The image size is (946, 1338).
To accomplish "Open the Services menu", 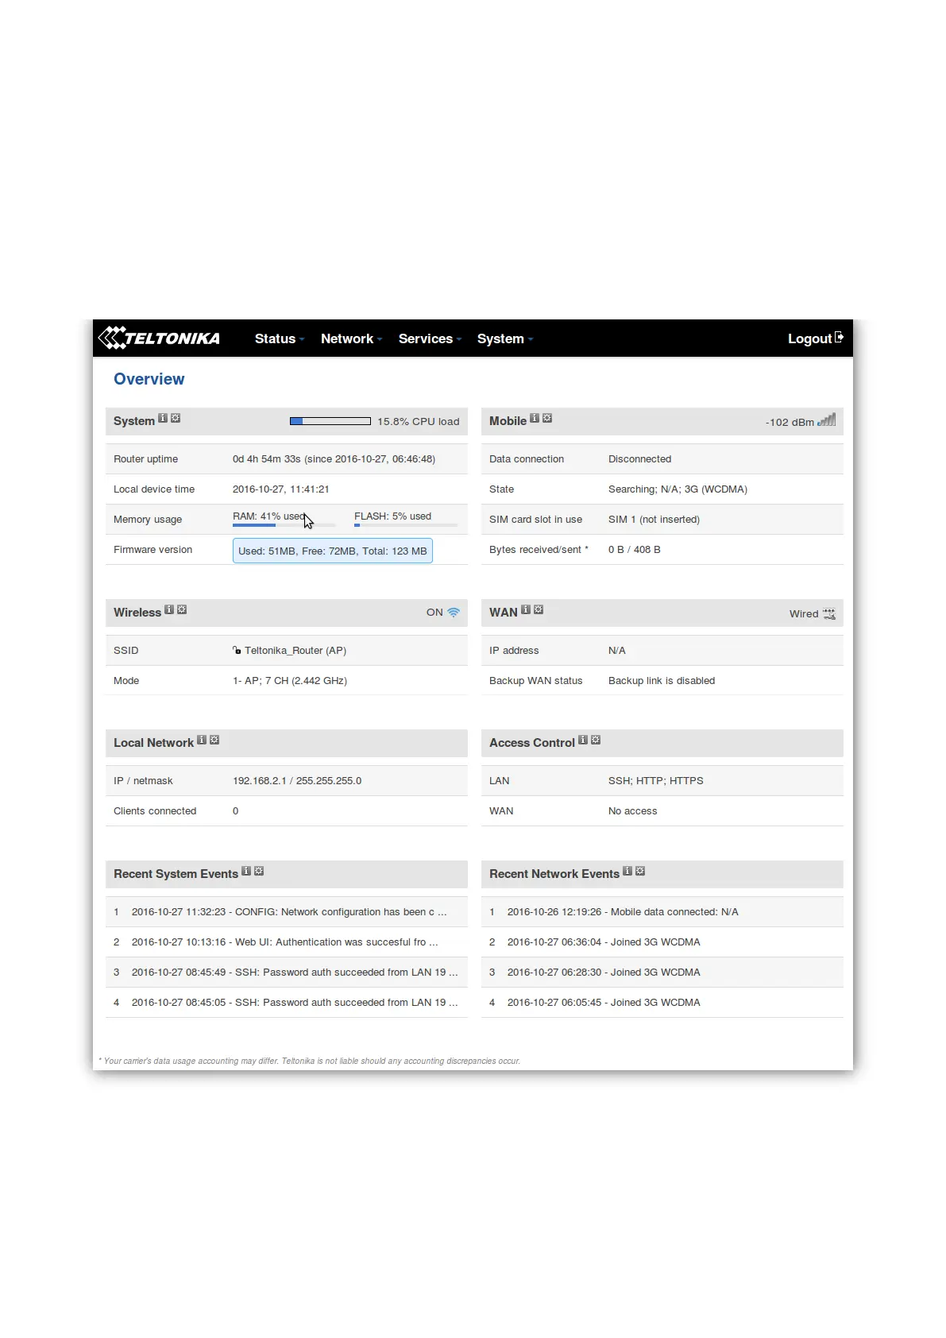I will tap(430, 339).
